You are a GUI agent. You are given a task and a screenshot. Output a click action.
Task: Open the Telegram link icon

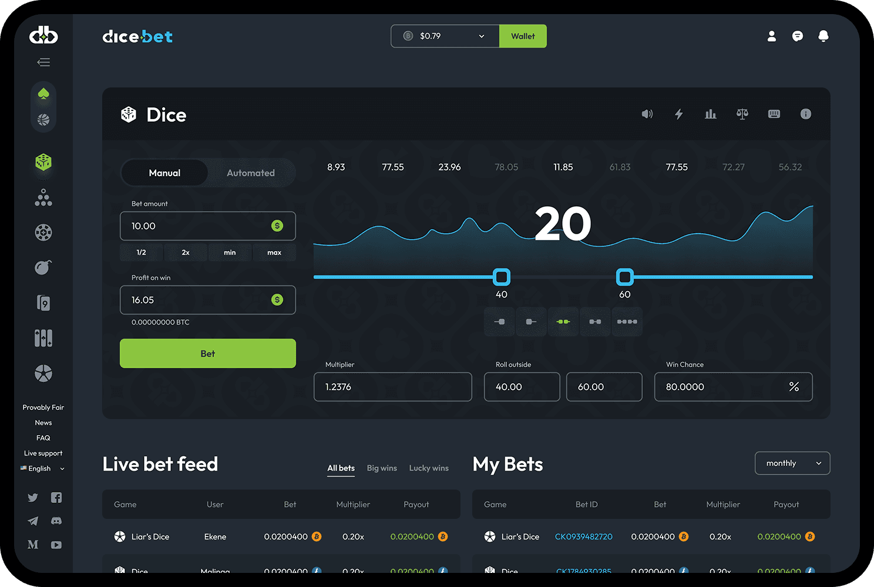tap(33, 521)
